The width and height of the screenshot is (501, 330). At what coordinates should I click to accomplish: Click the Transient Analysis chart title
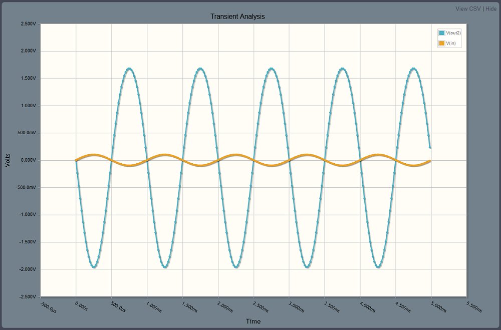click(x=237, y=17)
